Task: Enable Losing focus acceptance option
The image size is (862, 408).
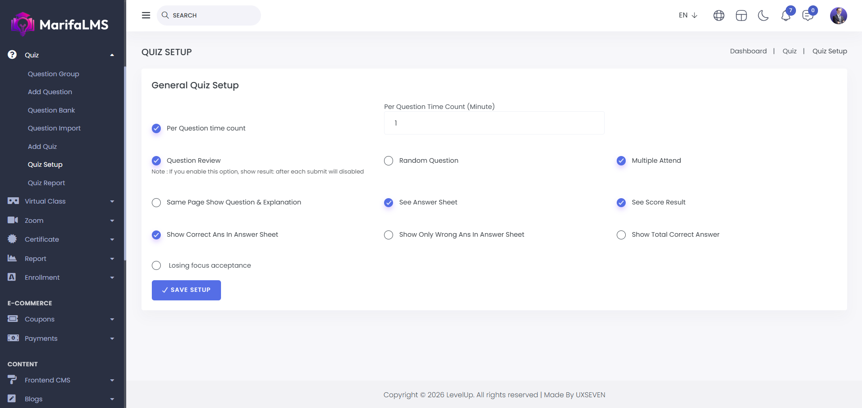Action: pyautogui.click(x=156, y=265)
